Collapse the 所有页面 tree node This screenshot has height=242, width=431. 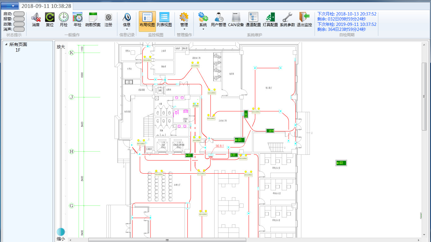(x=6, y=44)
